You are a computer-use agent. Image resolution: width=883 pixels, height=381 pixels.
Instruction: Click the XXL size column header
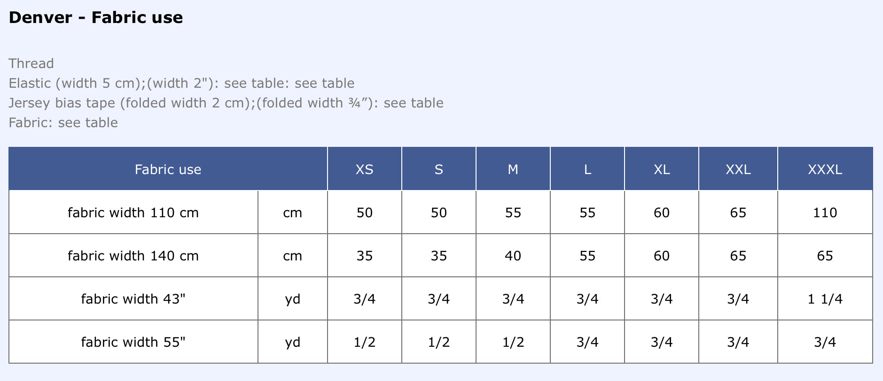coord(738,169)
